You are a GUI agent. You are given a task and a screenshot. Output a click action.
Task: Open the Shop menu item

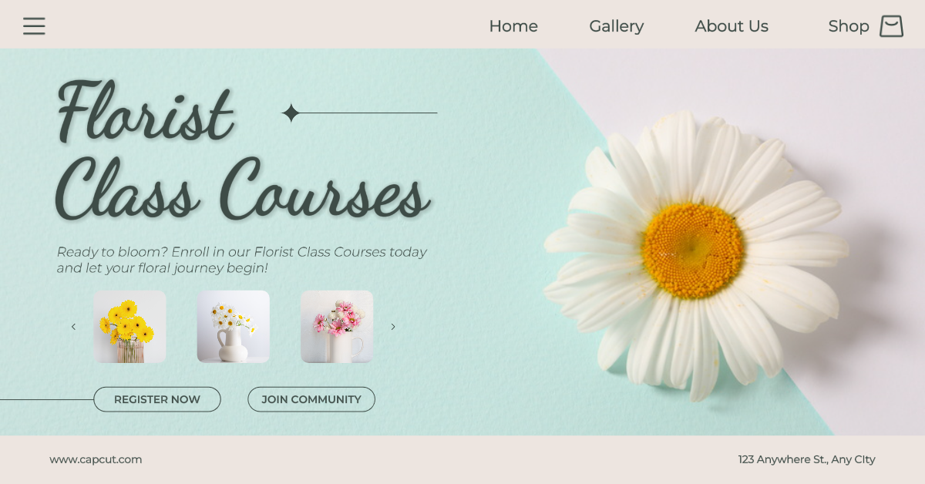849,26
